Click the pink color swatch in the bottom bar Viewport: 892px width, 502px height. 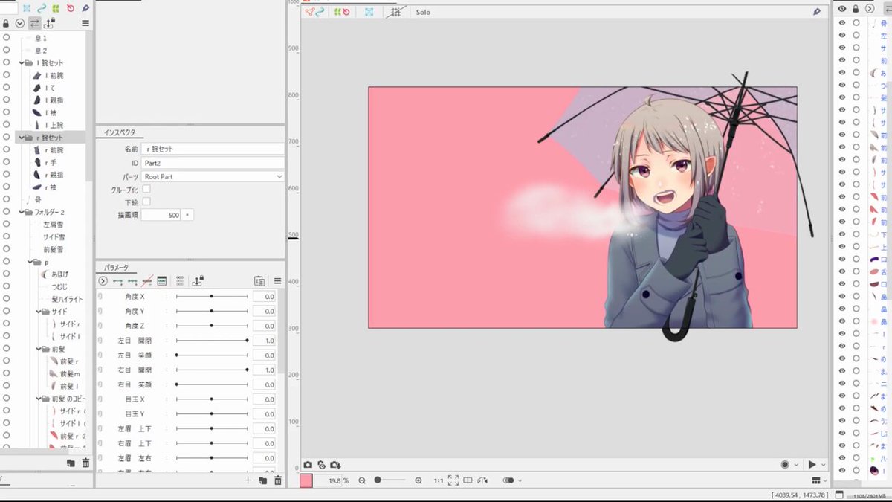pos(308,480)
